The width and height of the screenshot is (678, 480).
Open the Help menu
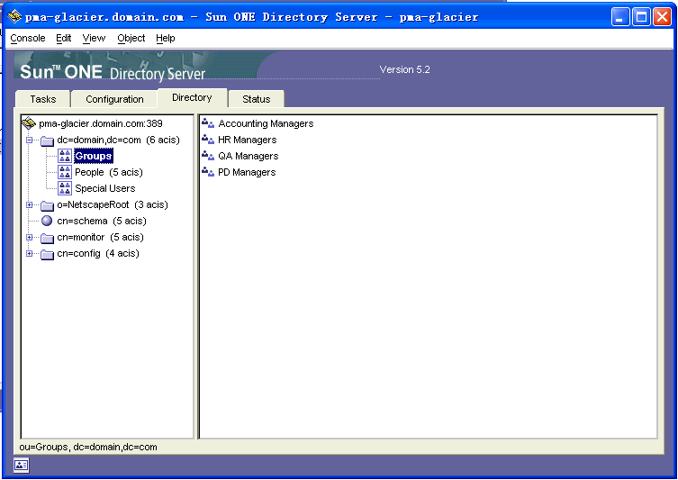tap(165, 38)
